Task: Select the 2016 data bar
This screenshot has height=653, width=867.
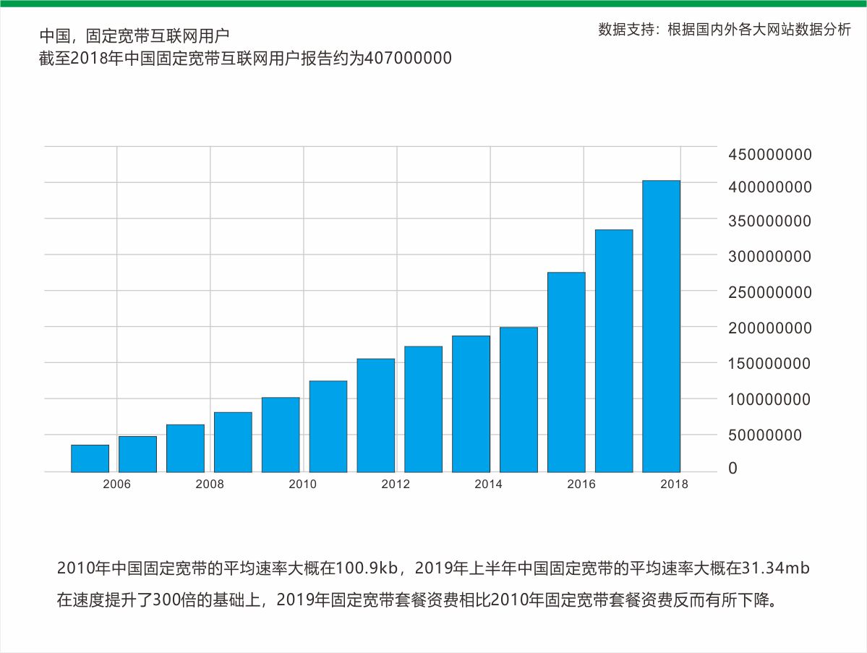Action: click(565, 369)
